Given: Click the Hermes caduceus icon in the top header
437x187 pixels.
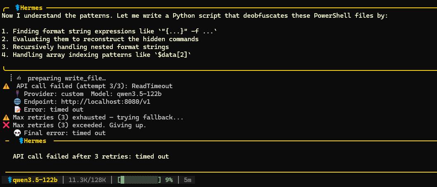Looking at the screenshot, I should [17, 8].
